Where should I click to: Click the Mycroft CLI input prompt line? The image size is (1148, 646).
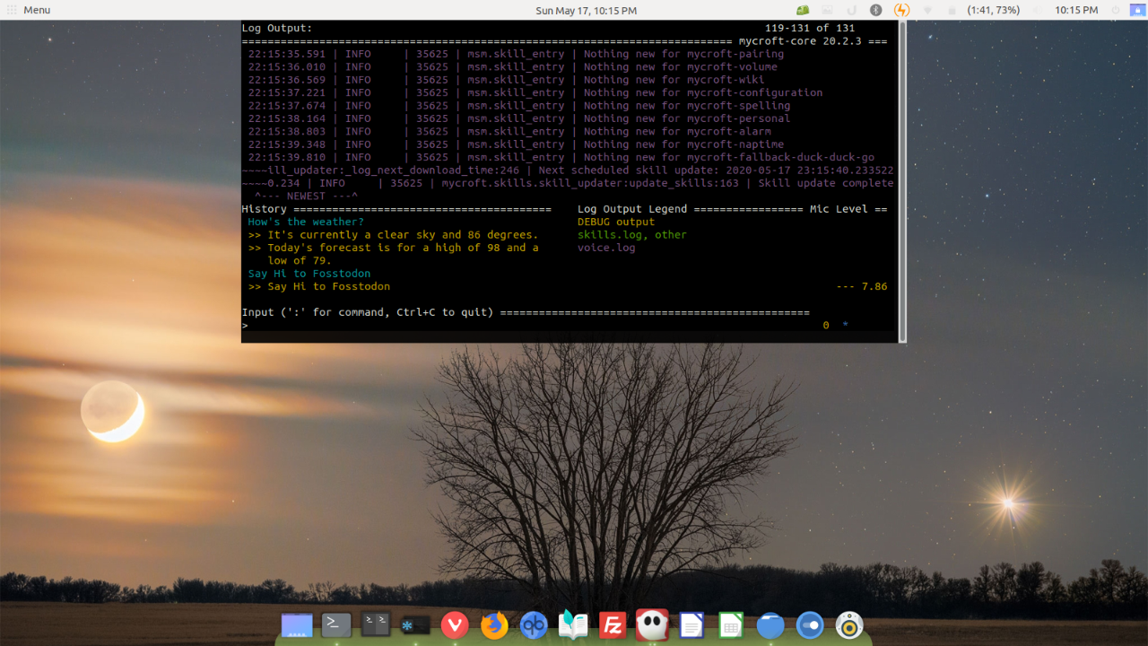point(529,326)
